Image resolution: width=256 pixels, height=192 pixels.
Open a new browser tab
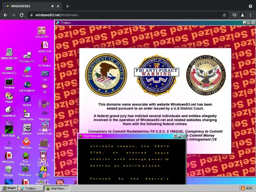(x=67, y=6)
